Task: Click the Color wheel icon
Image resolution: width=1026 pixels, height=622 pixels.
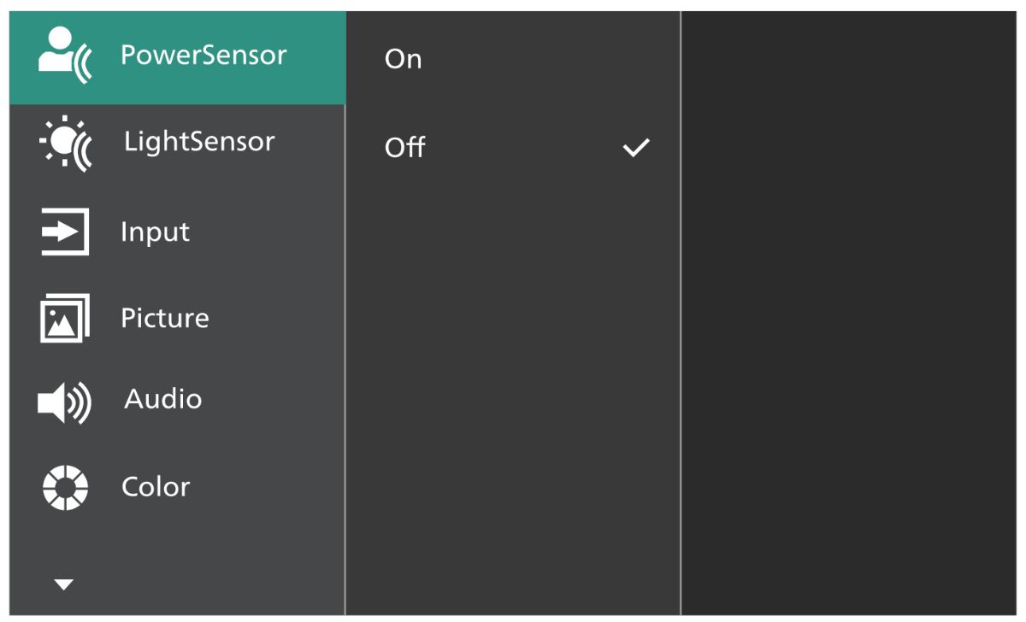Action: [65, 488]
